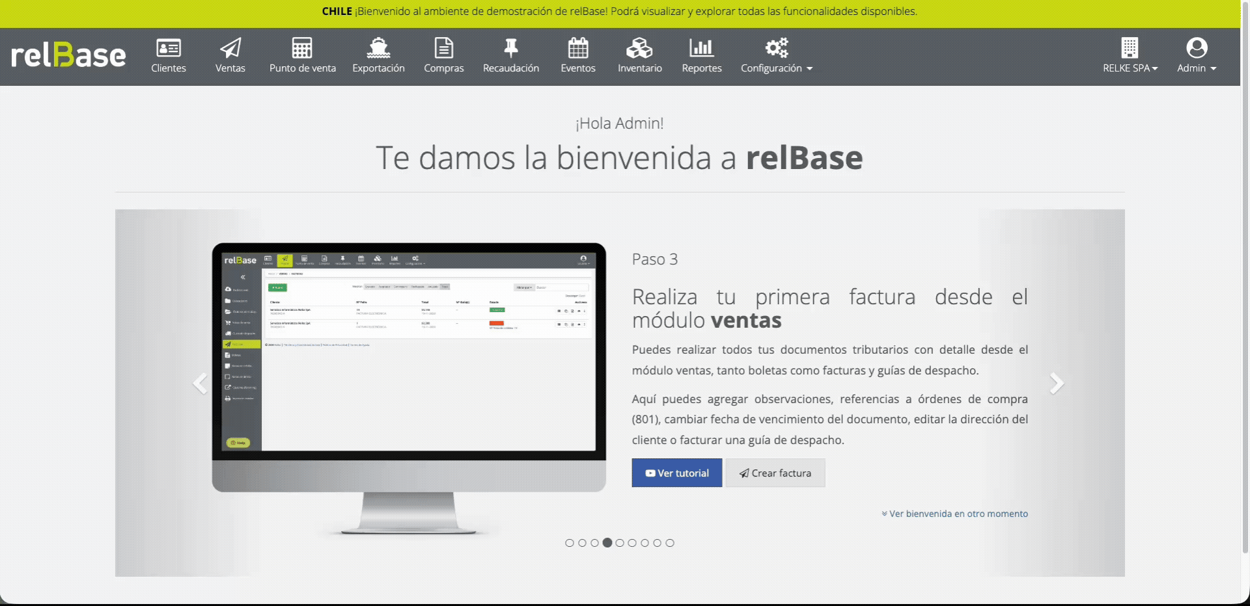Click the Crear factura button

point(775,473)
